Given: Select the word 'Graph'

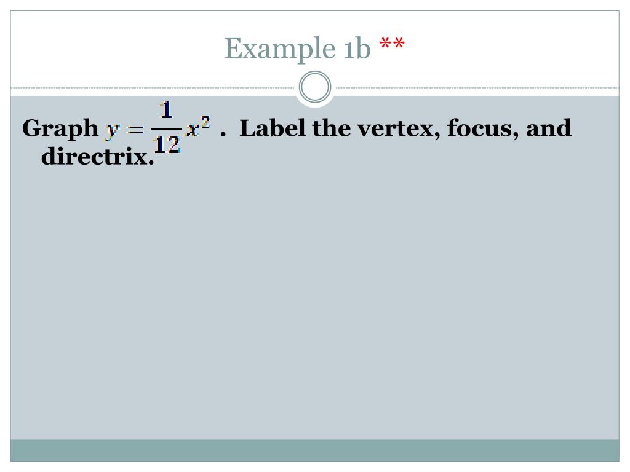Looking at the screenshot, I should [60, 129].
